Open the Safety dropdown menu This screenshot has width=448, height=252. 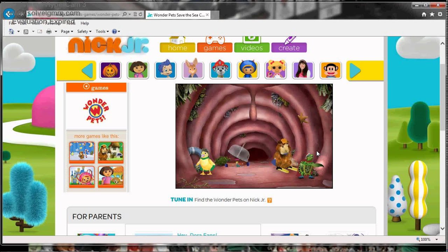point(84,31)
